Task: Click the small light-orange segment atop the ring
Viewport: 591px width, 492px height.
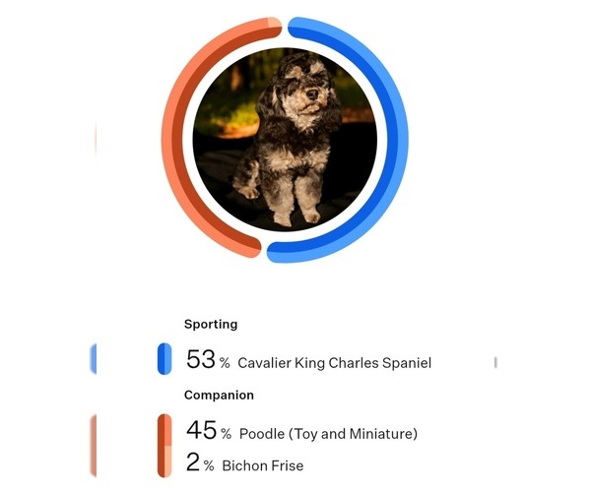Action: pos(273,24)
